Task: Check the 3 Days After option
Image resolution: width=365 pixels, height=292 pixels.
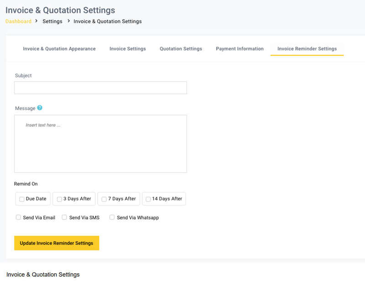Action: point(59,199)
